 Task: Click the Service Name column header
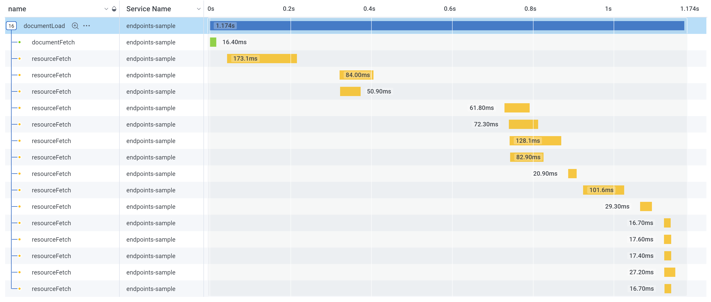coord(148,9)
